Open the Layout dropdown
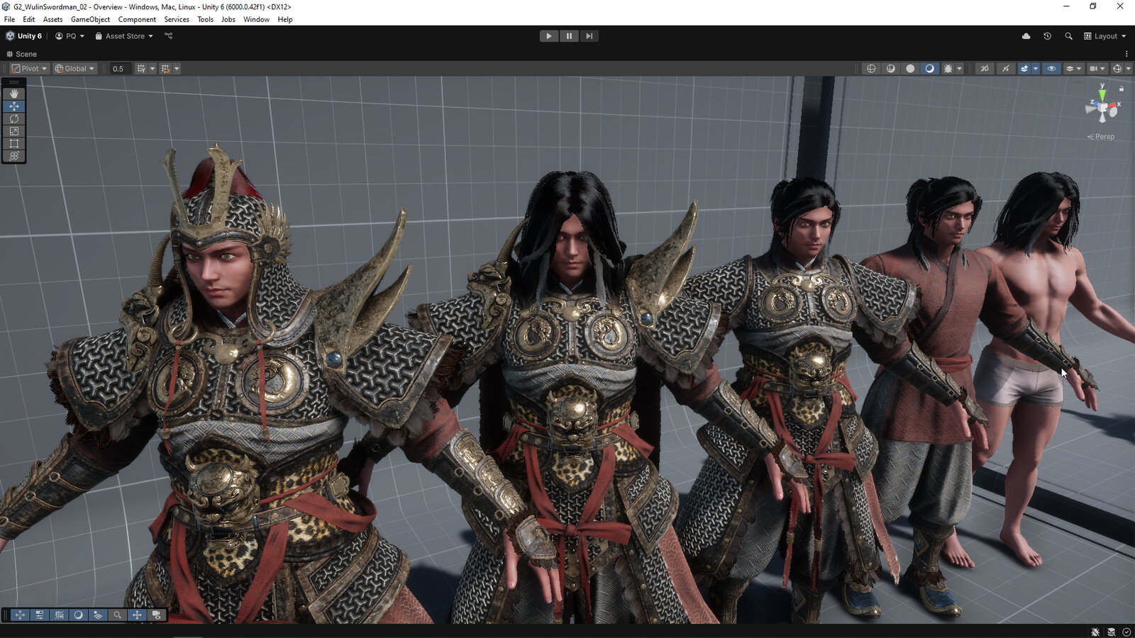 pyautogui.click(x=1104, y=36)
